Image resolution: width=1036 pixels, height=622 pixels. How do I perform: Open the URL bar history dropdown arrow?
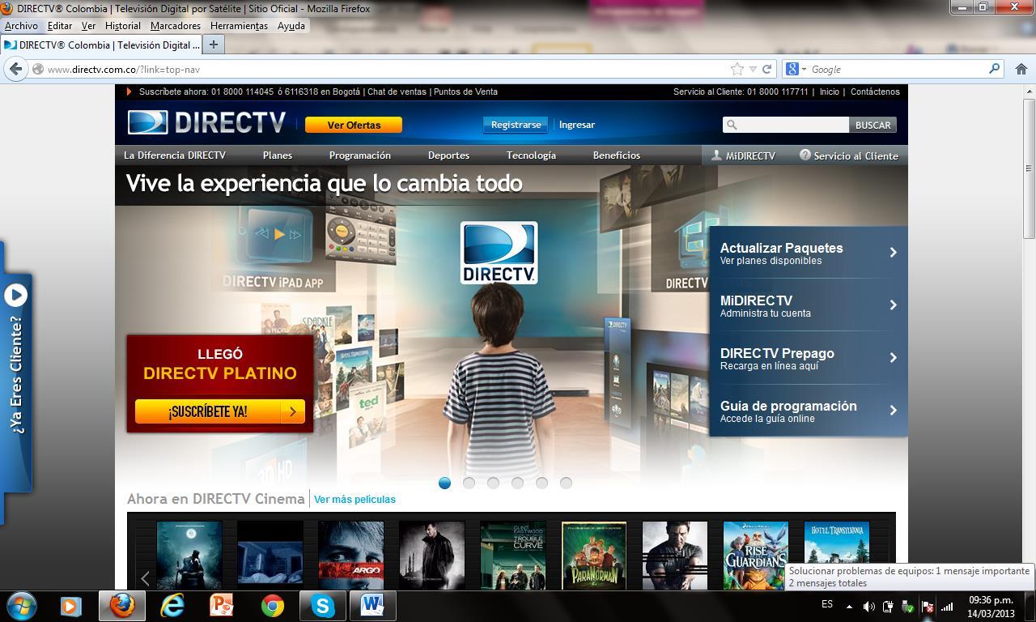(x=753, y=69)
